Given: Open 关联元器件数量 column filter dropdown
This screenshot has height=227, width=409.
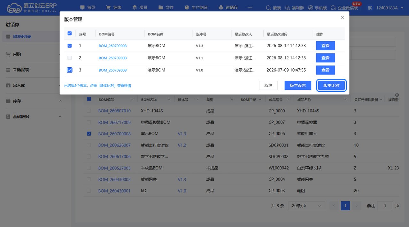Looking at the screenshot, I should (x=381, y=100).
